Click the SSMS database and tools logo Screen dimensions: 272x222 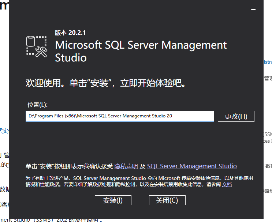click(37, 46)
